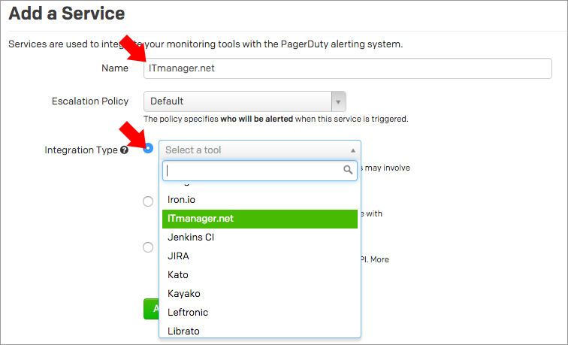Choose Kato from the tool list

coord(260,274)
